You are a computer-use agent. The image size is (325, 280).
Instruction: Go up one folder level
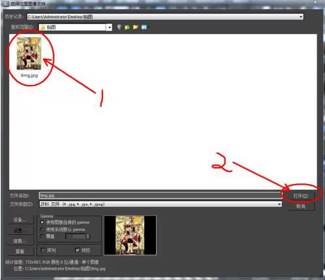[x=127, y=27]
